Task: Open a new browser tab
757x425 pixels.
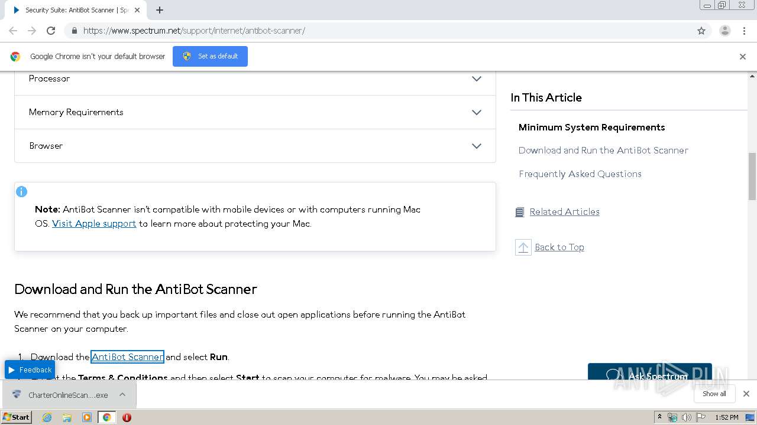Action: 159,10
